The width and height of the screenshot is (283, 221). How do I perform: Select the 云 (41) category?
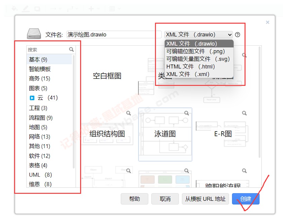coord(49,98)
